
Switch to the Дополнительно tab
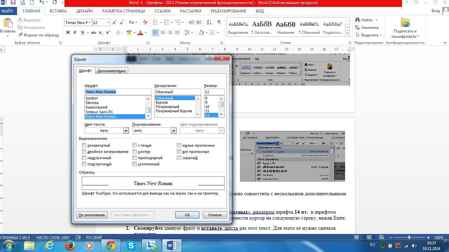[x=111, y=71]
